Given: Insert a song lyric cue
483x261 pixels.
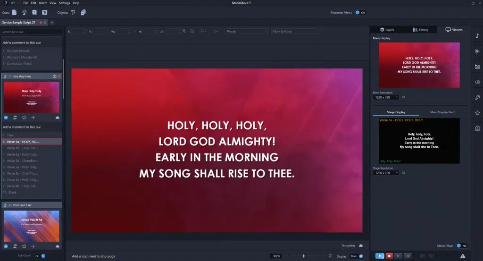Looking at the screenshot, I should pos(25,12).
